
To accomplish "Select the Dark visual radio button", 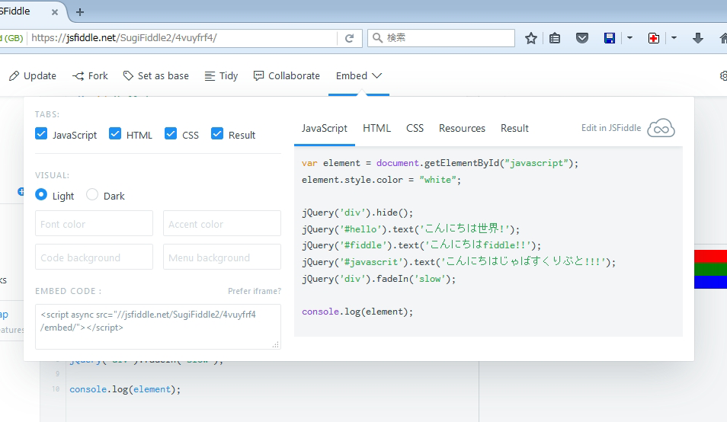I will click(x=92, y=195).
